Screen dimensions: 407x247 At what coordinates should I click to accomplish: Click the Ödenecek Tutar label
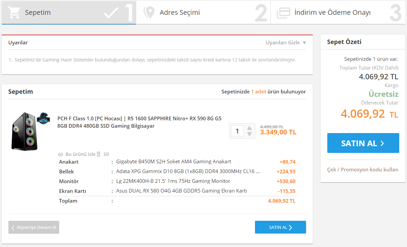(379, 103)
